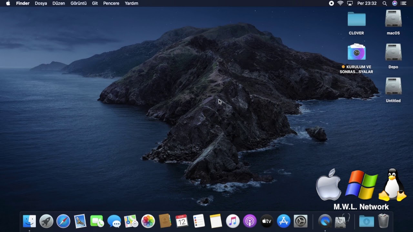
Task: Open Maps from the Dock
Action: [131, 221]
